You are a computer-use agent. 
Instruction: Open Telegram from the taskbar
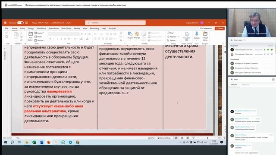pyautogui.click(x=70, y=143)
